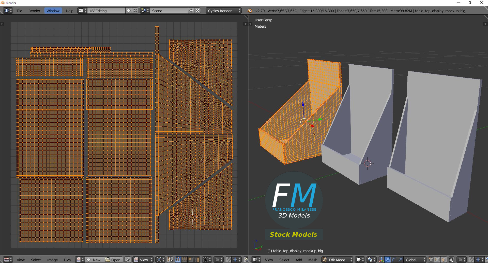Pin the current image in the UV editor
488x263 pixels.
coord(128,260)
